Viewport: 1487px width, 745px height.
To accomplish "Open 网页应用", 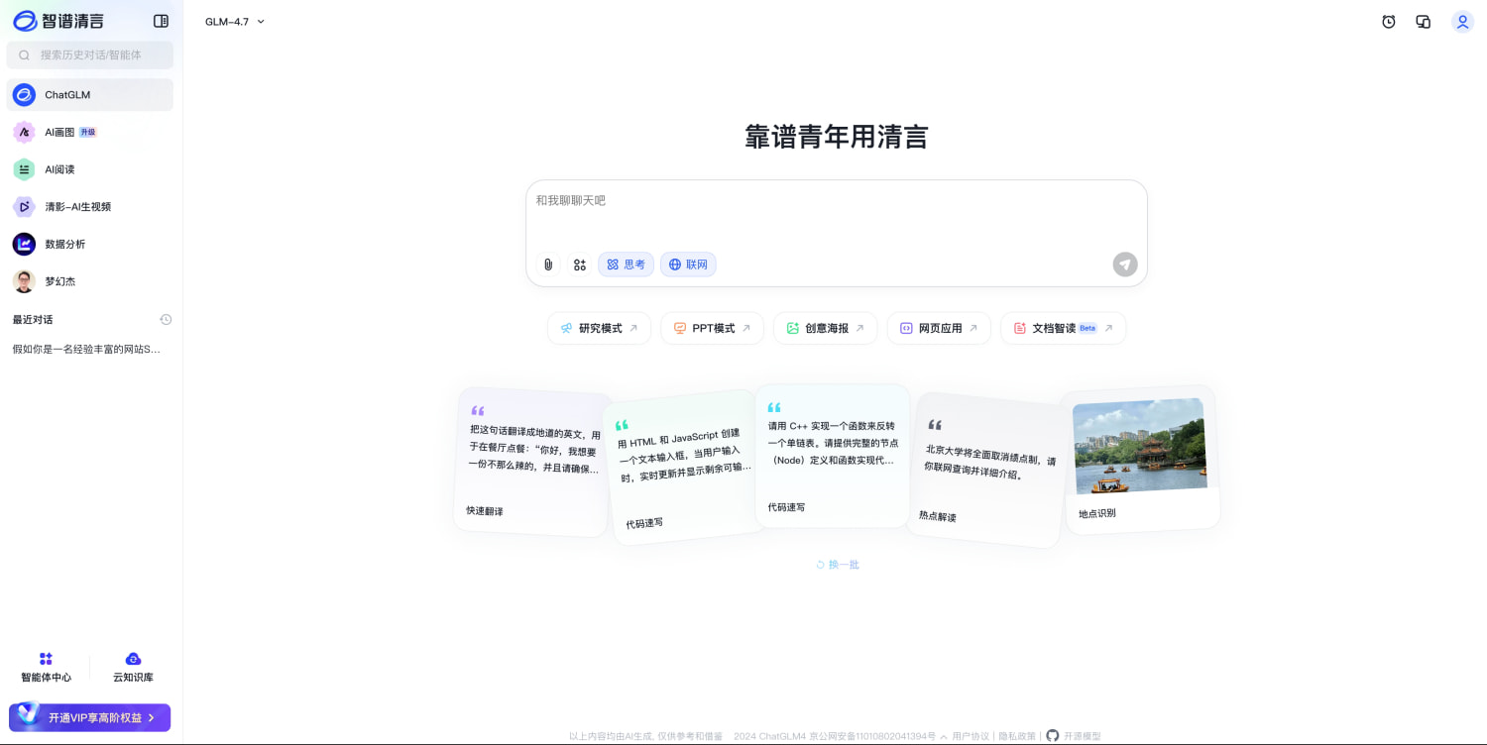I will (x=939, y=328).
